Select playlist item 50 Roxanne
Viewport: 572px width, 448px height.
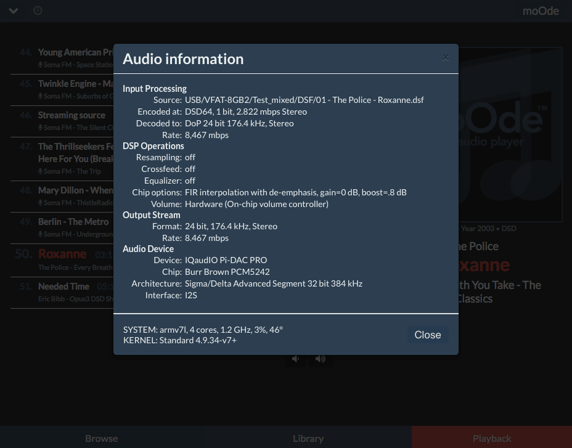(x=62, y=260)
